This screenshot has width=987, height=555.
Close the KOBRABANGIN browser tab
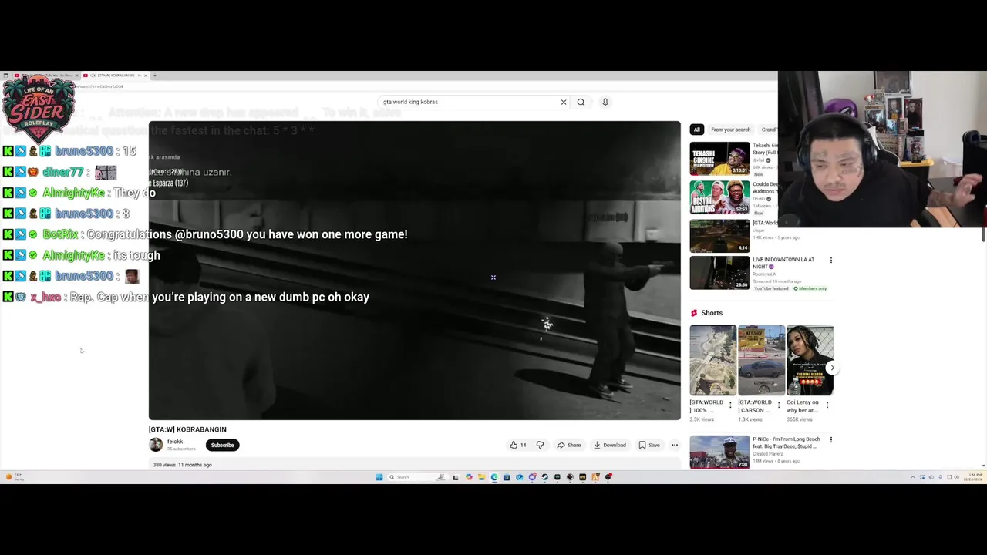point(145,76)
